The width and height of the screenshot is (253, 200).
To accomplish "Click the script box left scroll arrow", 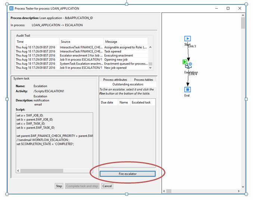I will (18, 171).
